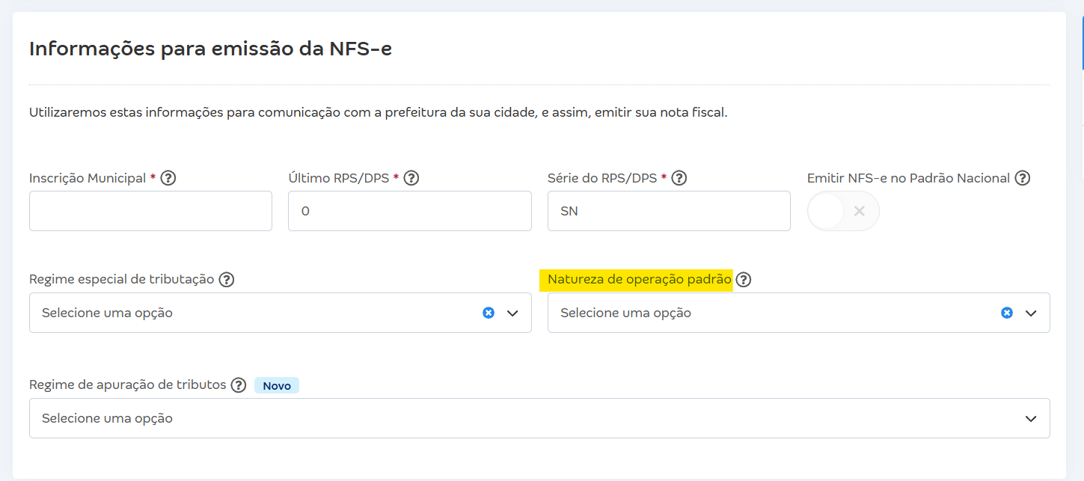The image size is (1084, 481).
Task: Click the X inside the Padrão Nacional switch
Action: point(857,210)
